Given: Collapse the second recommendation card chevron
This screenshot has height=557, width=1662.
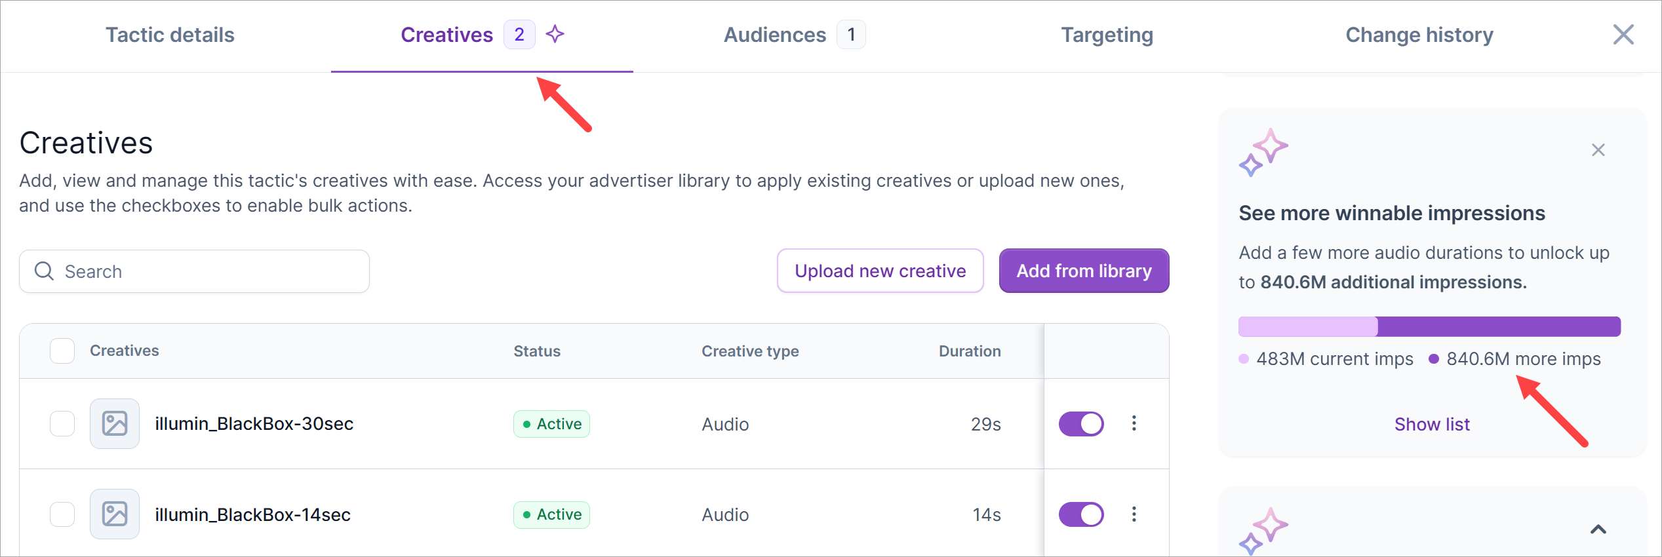Looking at the screenshot, I should point(1598,529).
